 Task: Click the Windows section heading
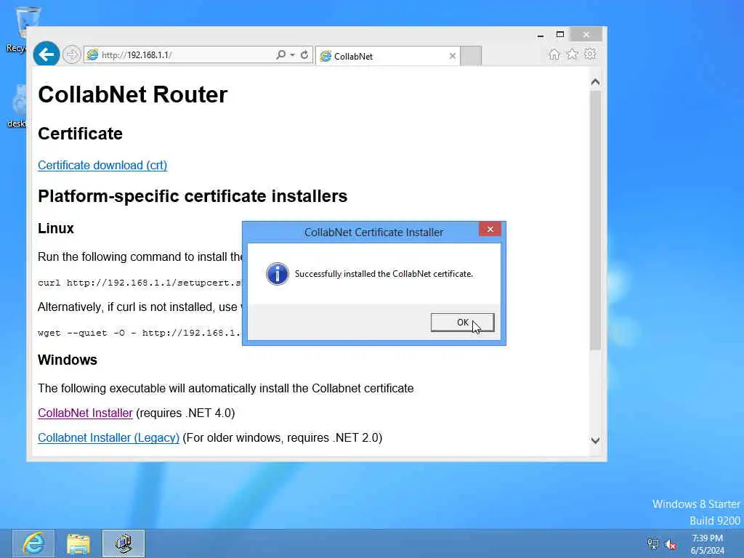(68, 360)
